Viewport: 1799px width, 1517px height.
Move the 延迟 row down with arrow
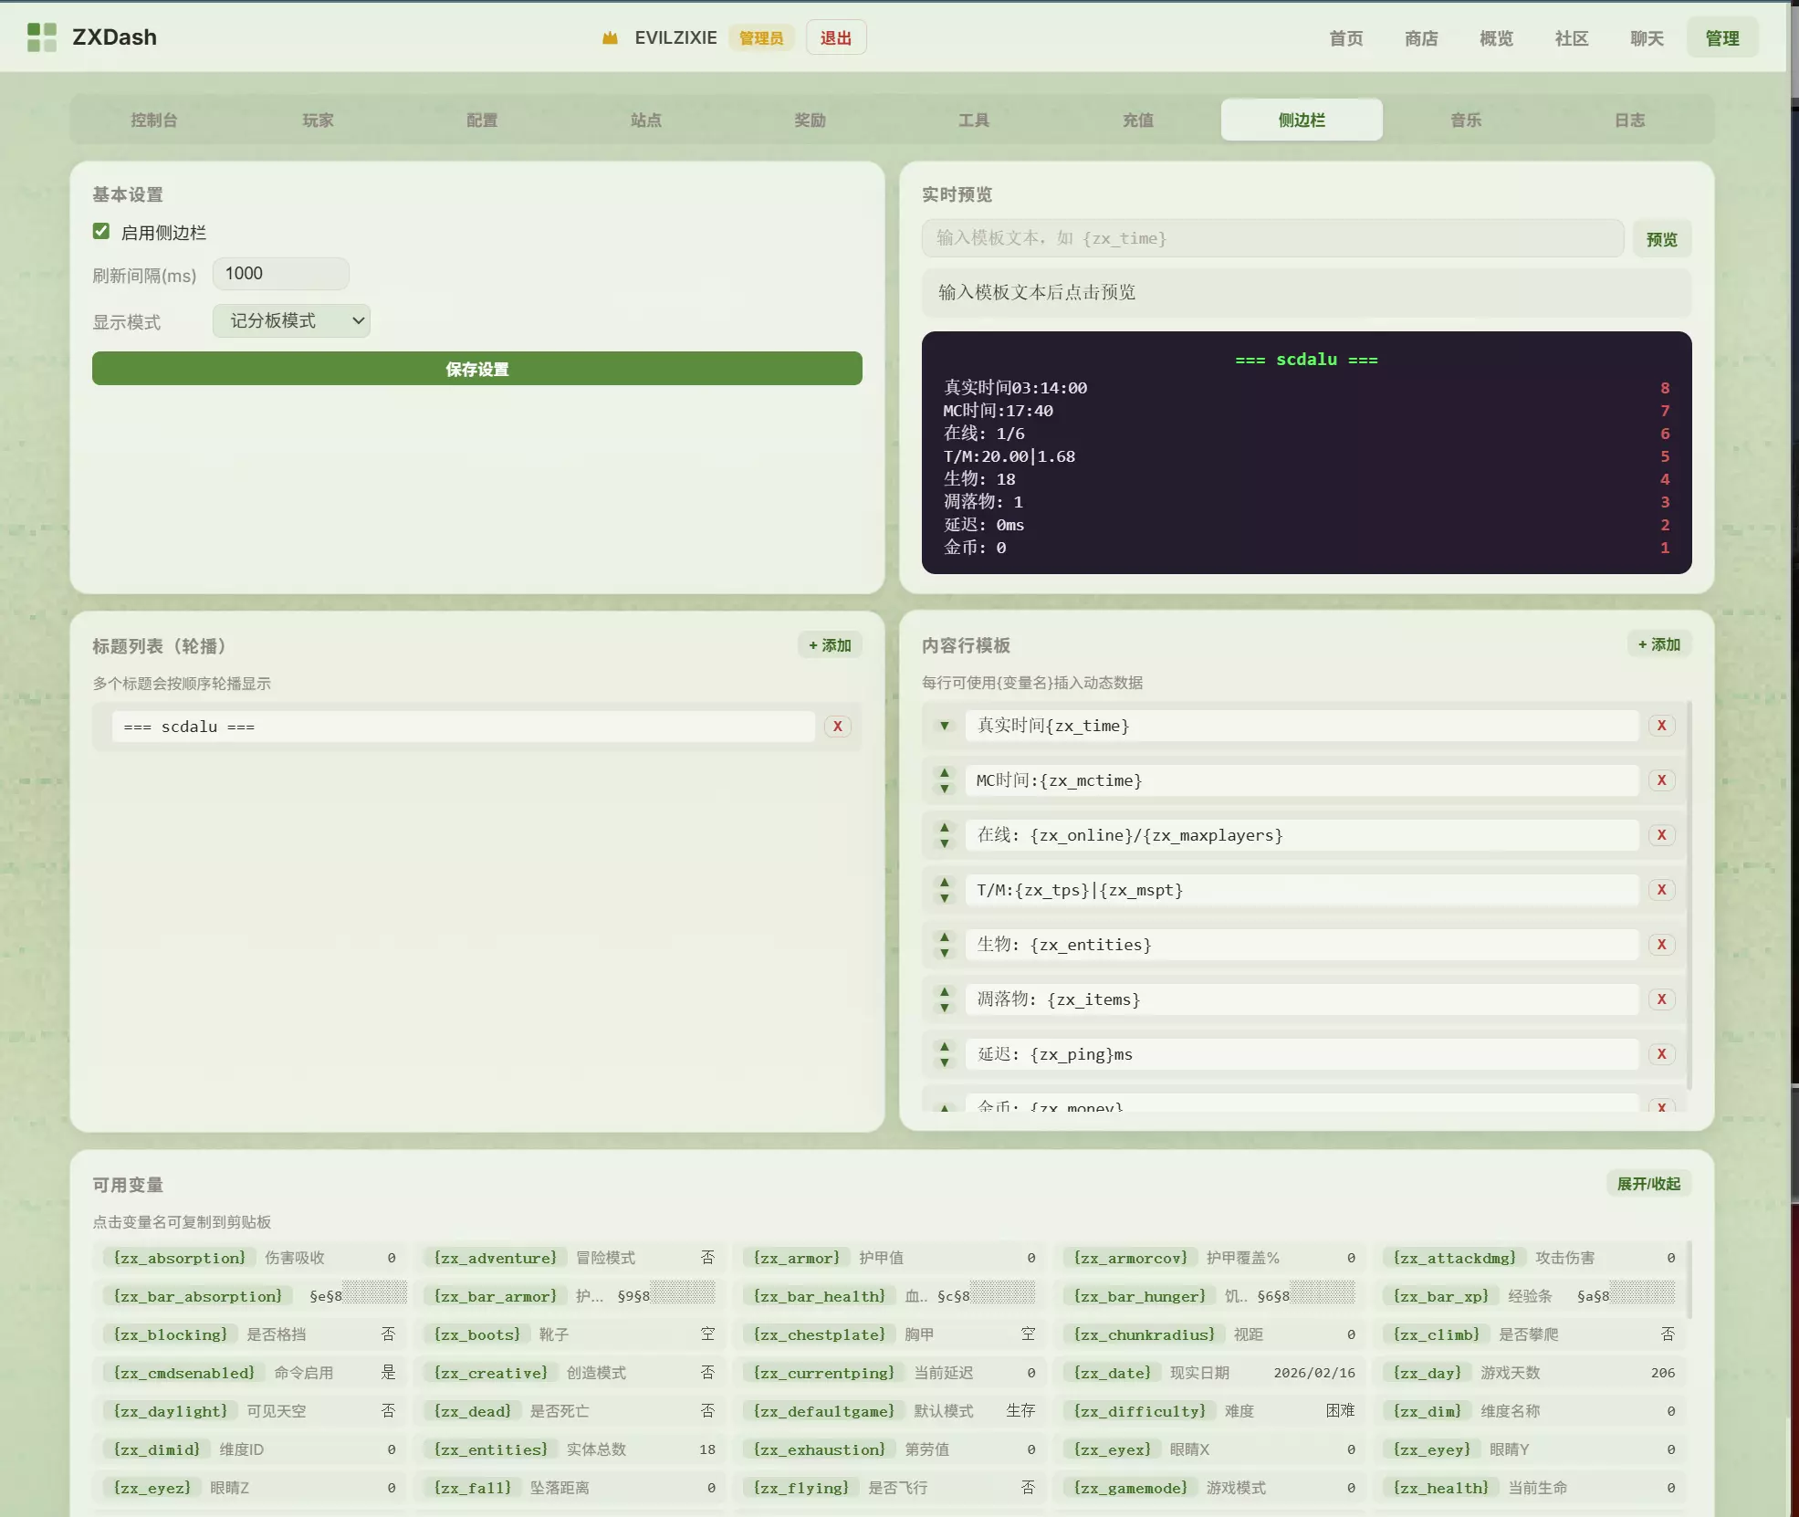tap(945, 1062)
